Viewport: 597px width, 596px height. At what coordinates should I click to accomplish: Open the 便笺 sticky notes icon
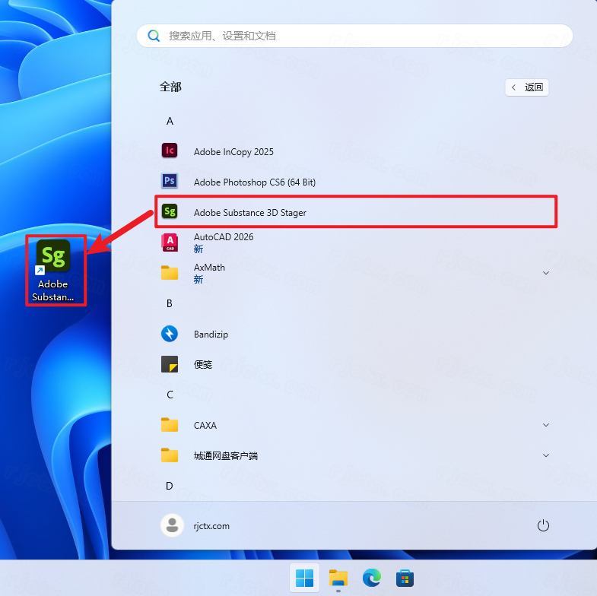pos(170,364)
